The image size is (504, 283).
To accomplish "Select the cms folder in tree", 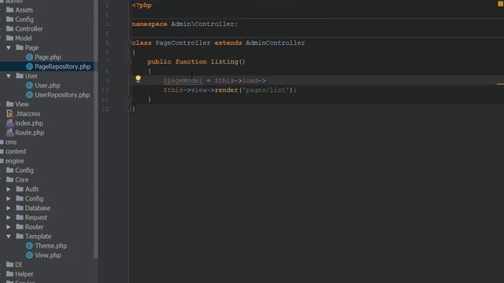I will click(x=11, y=142).
